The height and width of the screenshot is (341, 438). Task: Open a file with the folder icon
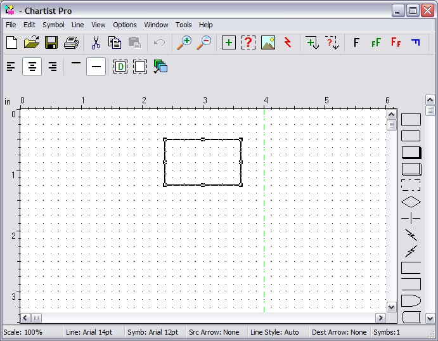(32, 43)
